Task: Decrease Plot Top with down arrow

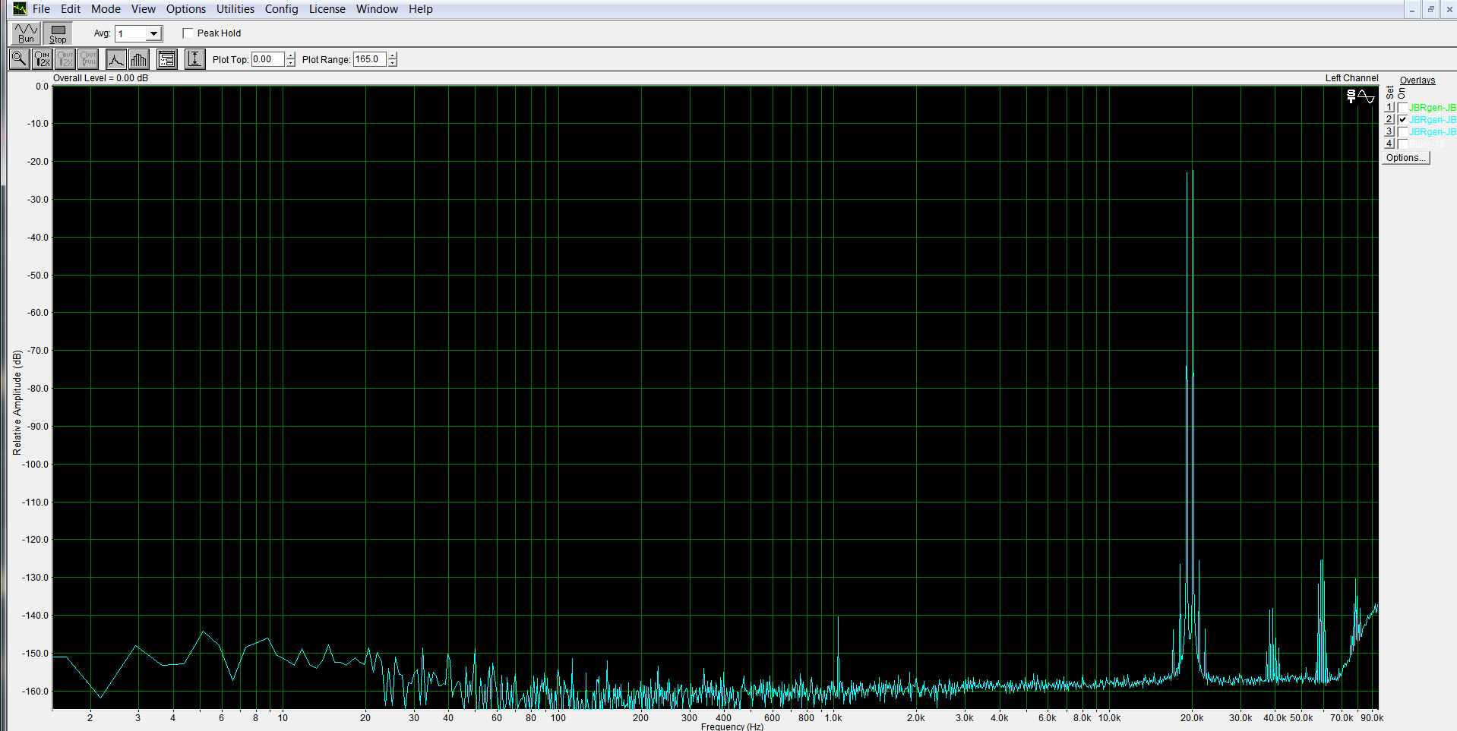Action: 291,63
